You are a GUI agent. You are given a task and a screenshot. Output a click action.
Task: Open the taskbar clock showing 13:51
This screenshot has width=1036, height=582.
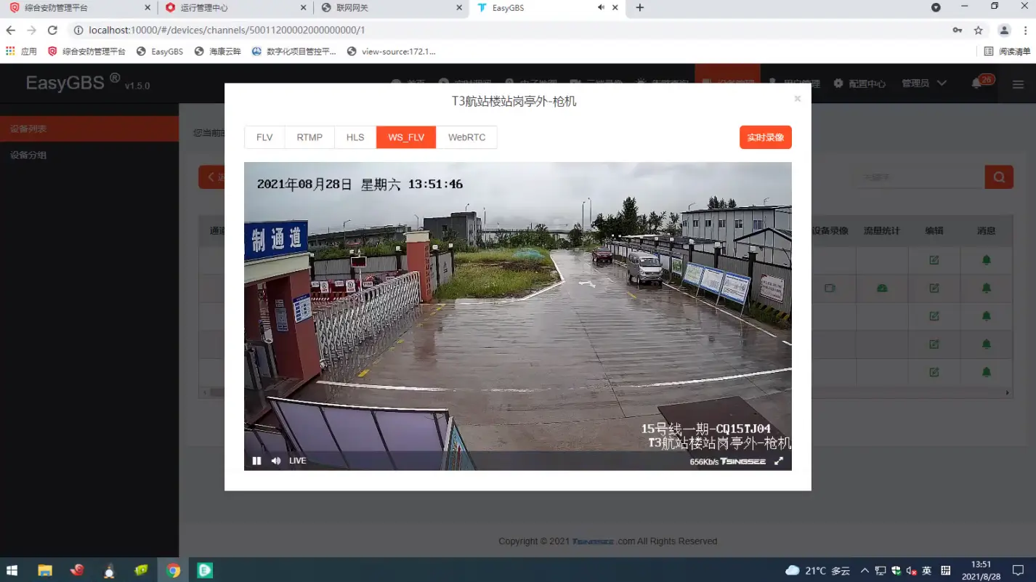click(981, 570)
